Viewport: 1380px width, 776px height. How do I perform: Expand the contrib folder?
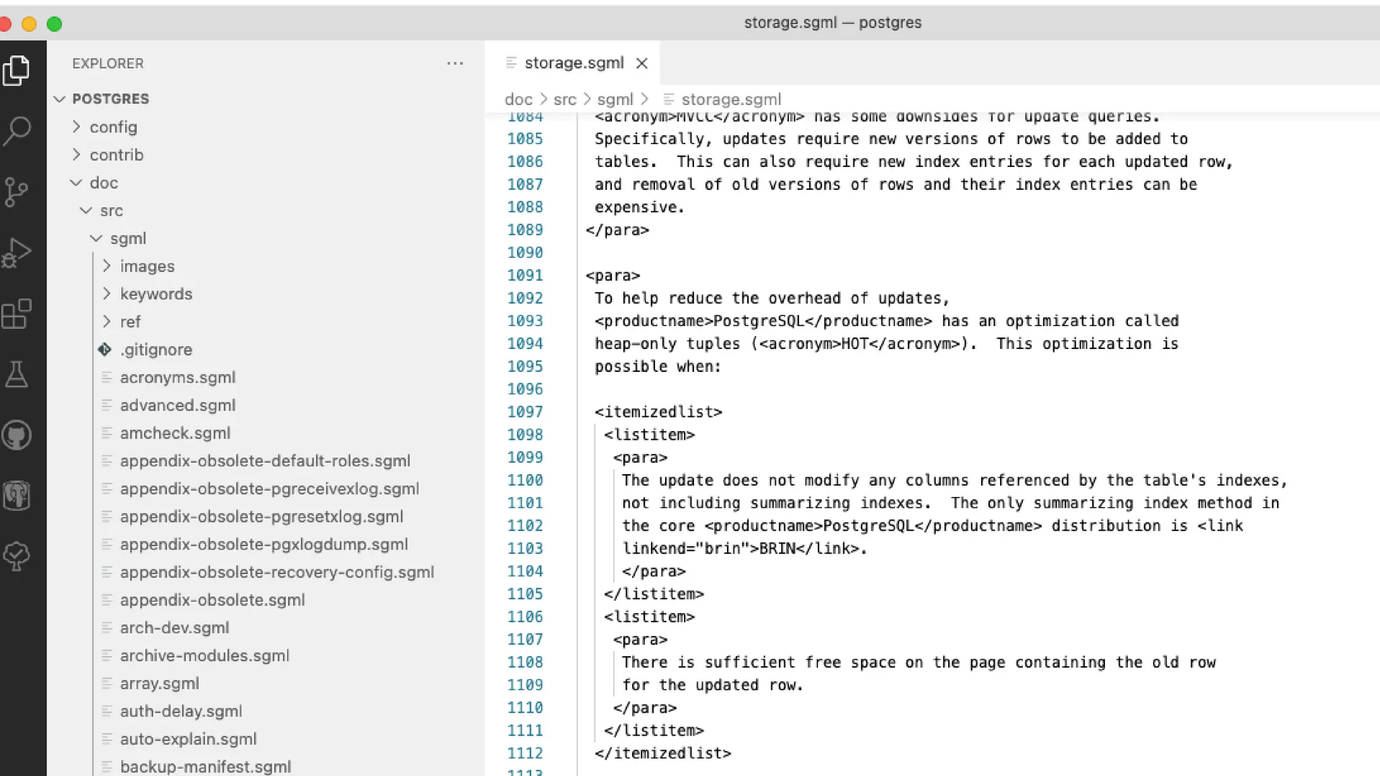coord(116,155)
